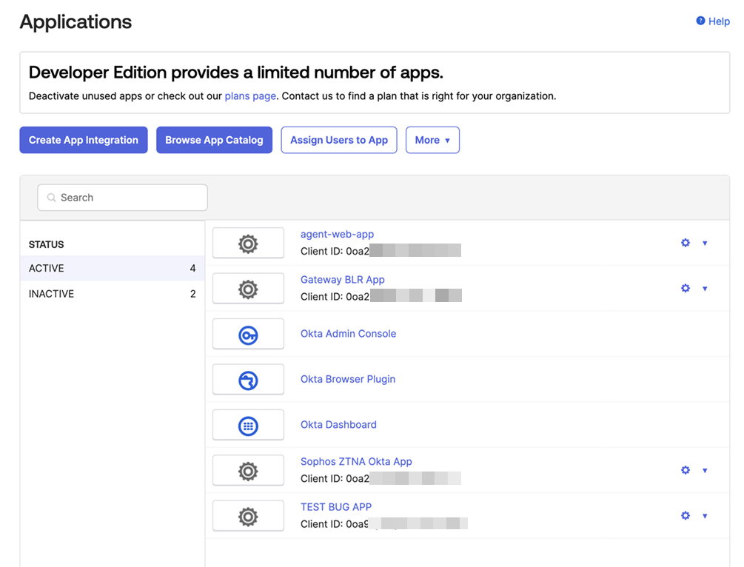The height and width of the screenshot is (567, 744).
Task: Expand dropdown arrow for TEST BUG APP
Action: point(705,516)
